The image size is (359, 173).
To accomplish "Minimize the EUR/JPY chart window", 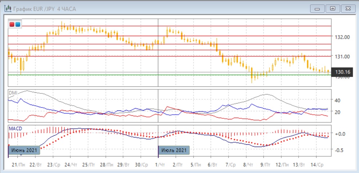I will point(318,8).
